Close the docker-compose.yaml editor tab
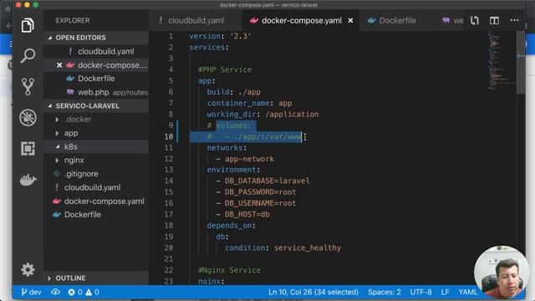 [x=350, y=21]
